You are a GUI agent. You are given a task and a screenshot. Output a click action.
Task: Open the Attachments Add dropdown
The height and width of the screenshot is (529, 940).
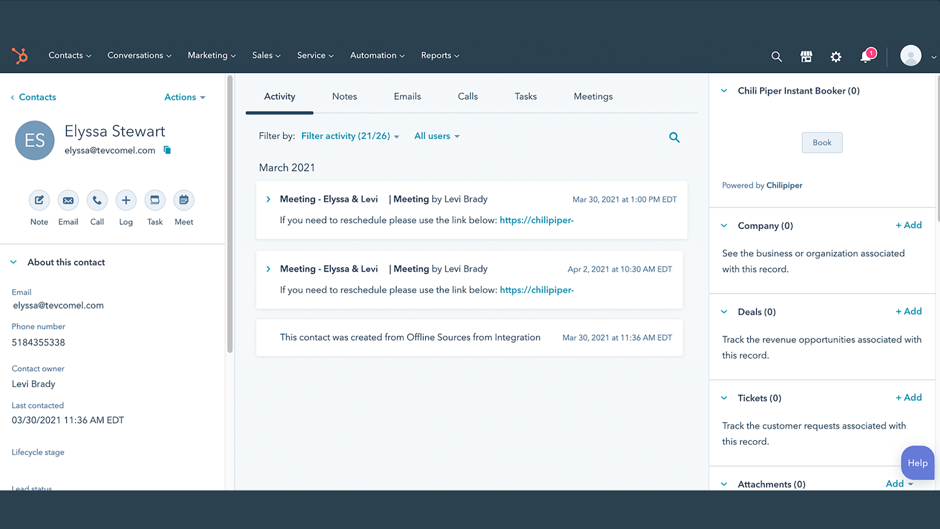tap(899, 484)
